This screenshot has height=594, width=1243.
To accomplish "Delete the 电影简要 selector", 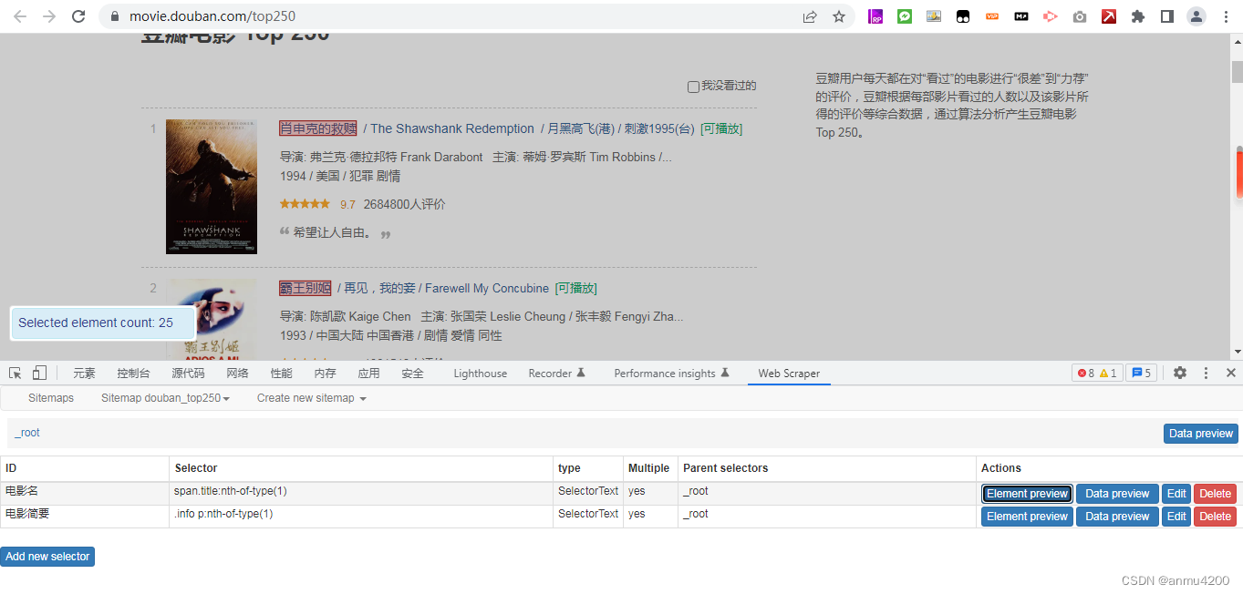I will pyautogui.click(x=1215, y=517).
